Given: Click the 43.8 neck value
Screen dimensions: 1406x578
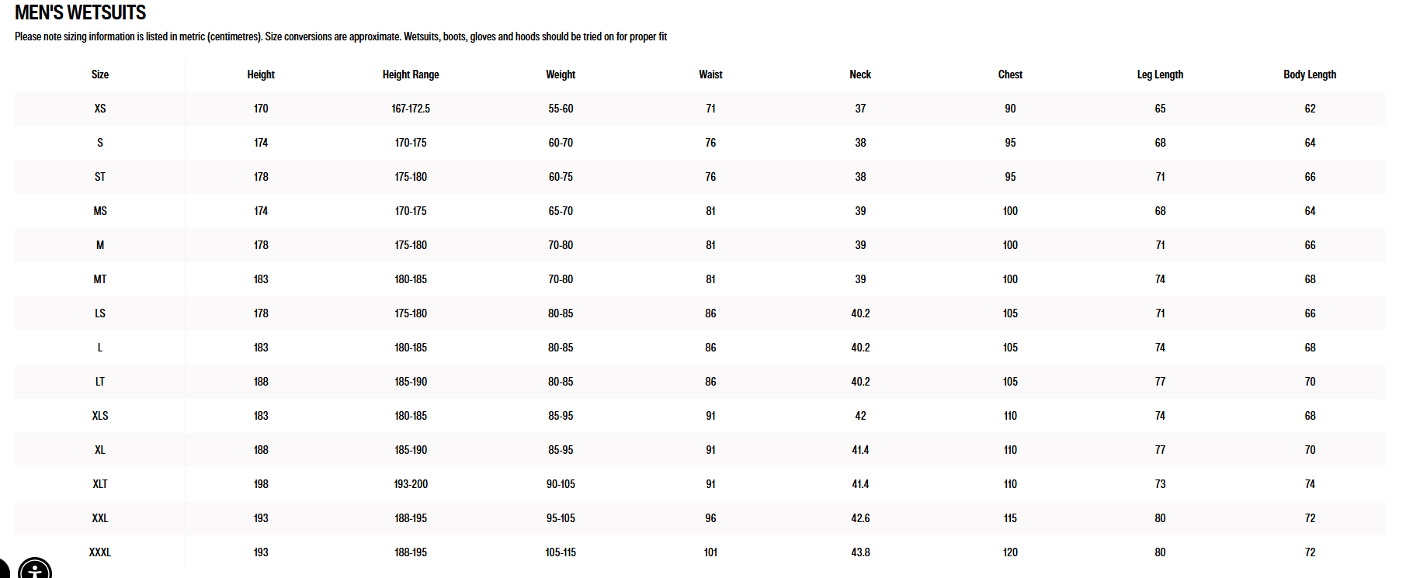Looking at the screenshot, I should [860, 552].
